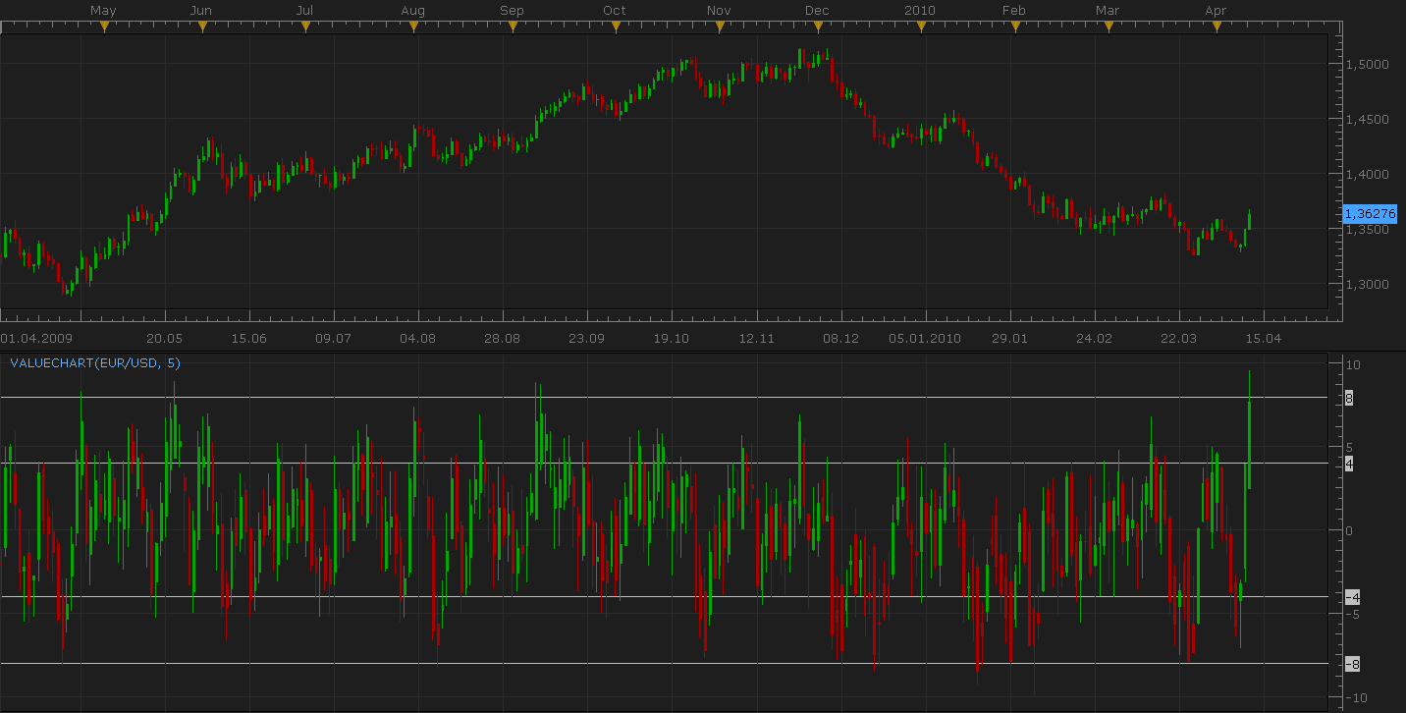Select the Aug month marker triangle
Screen dimensions: 1406x713
[413, 27]
